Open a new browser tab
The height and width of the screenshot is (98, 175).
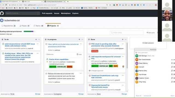pos(68,2)
